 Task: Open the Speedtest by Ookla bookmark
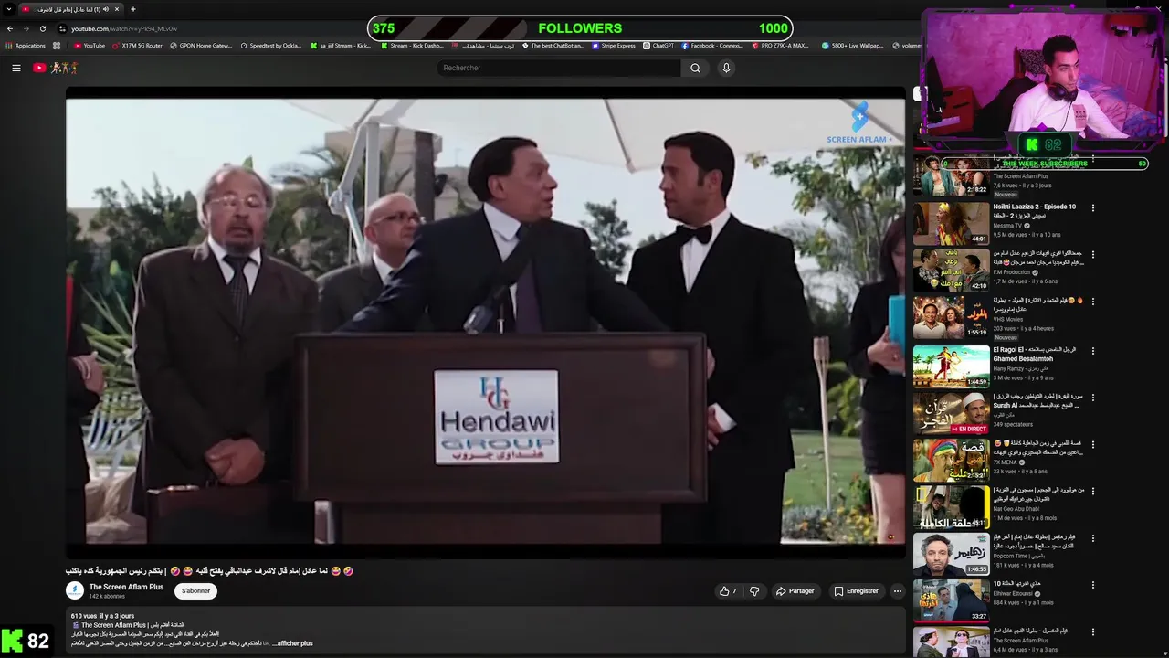coord(270,46)
